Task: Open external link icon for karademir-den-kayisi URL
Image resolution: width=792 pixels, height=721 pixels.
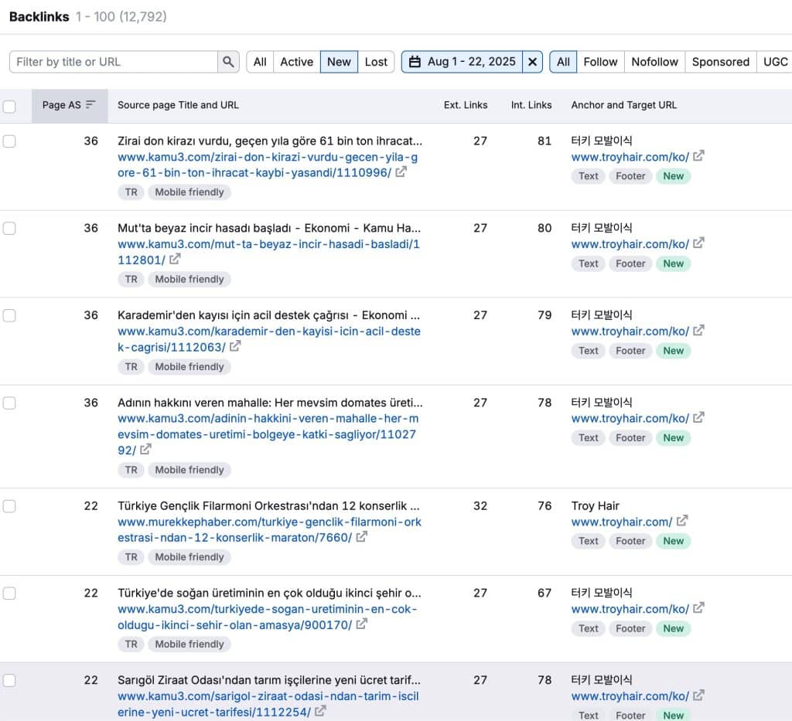Action: (x=235, y=346)
